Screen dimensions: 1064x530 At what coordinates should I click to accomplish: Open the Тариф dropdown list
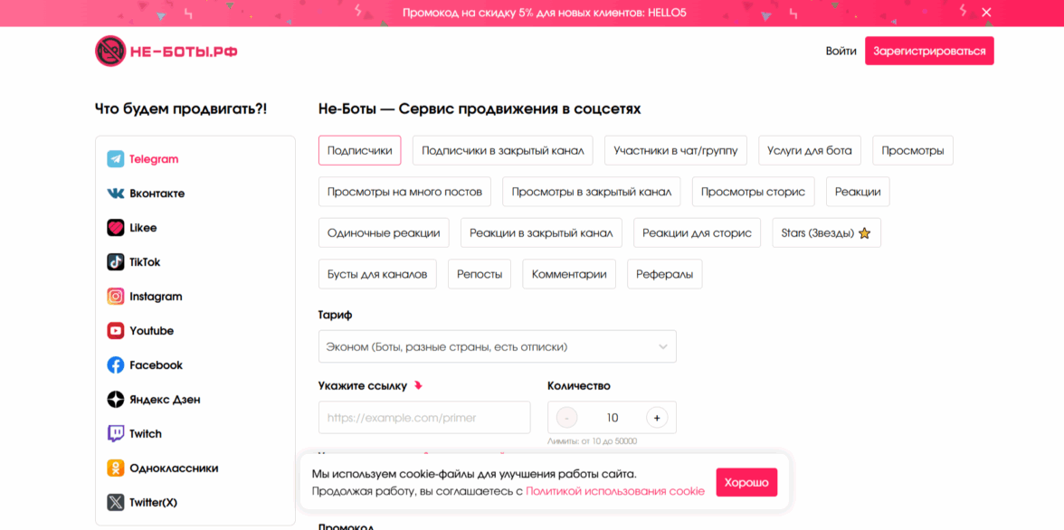tap(498, 346)
